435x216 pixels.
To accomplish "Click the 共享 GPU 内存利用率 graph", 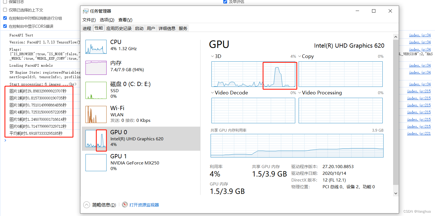I will point(297,145).
